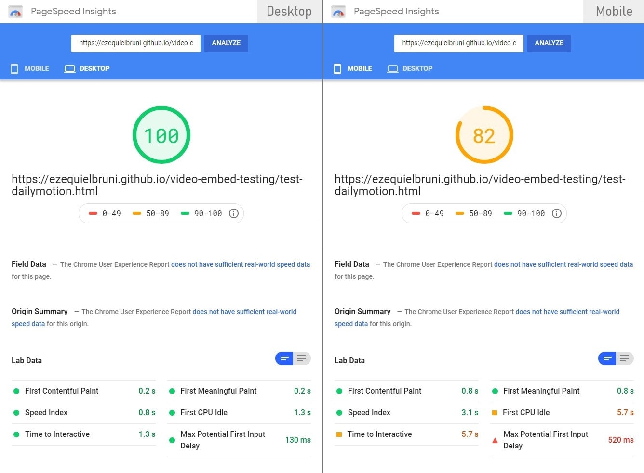Click PageSpeed Insights logo in Desktop panel
Viewport: 644px width, 473px height.
click(x=15, y=12)
